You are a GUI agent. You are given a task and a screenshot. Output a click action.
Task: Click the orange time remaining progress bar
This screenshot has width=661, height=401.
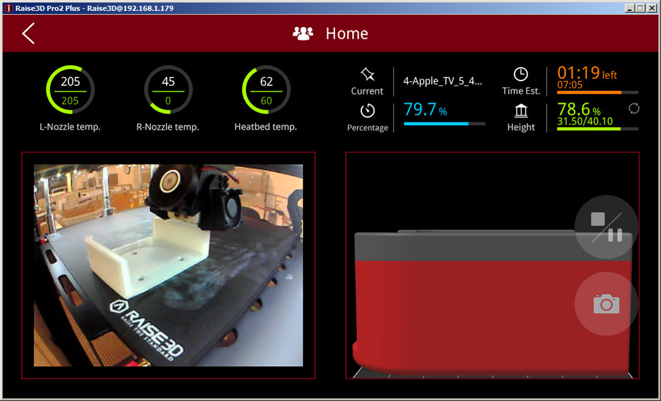tap(597, 92)
